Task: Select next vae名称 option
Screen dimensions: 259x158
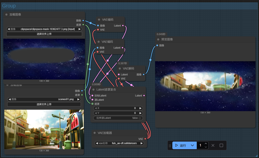Action: click(142, 143)
